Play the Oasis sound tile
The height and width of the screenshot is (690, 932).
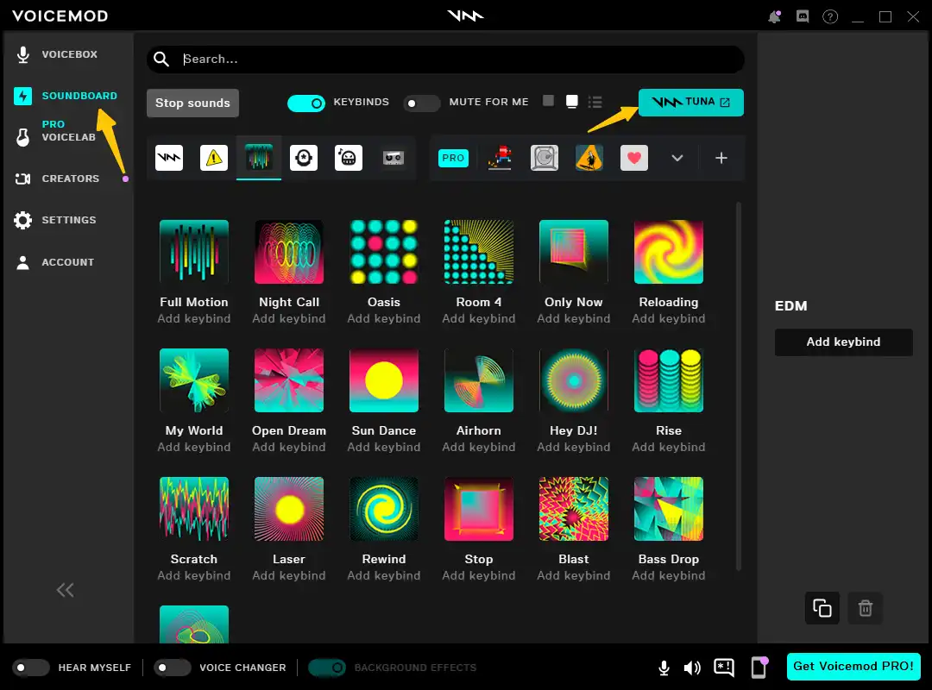(x=384, y=252)
